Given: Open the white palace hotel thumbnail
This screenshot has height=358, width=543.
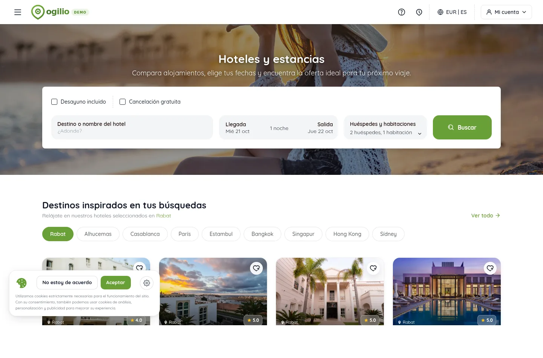Looking at the screenshot, I should [330, 291].
